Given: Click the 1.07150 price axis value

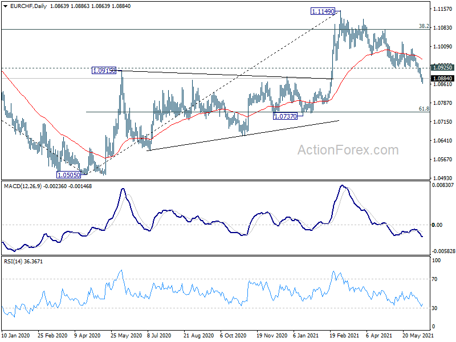Looking at the screenshot, I should pyautogui.click(x=443, y=121).
